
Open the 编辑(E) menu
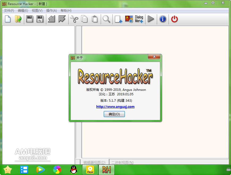pos(23,11)
